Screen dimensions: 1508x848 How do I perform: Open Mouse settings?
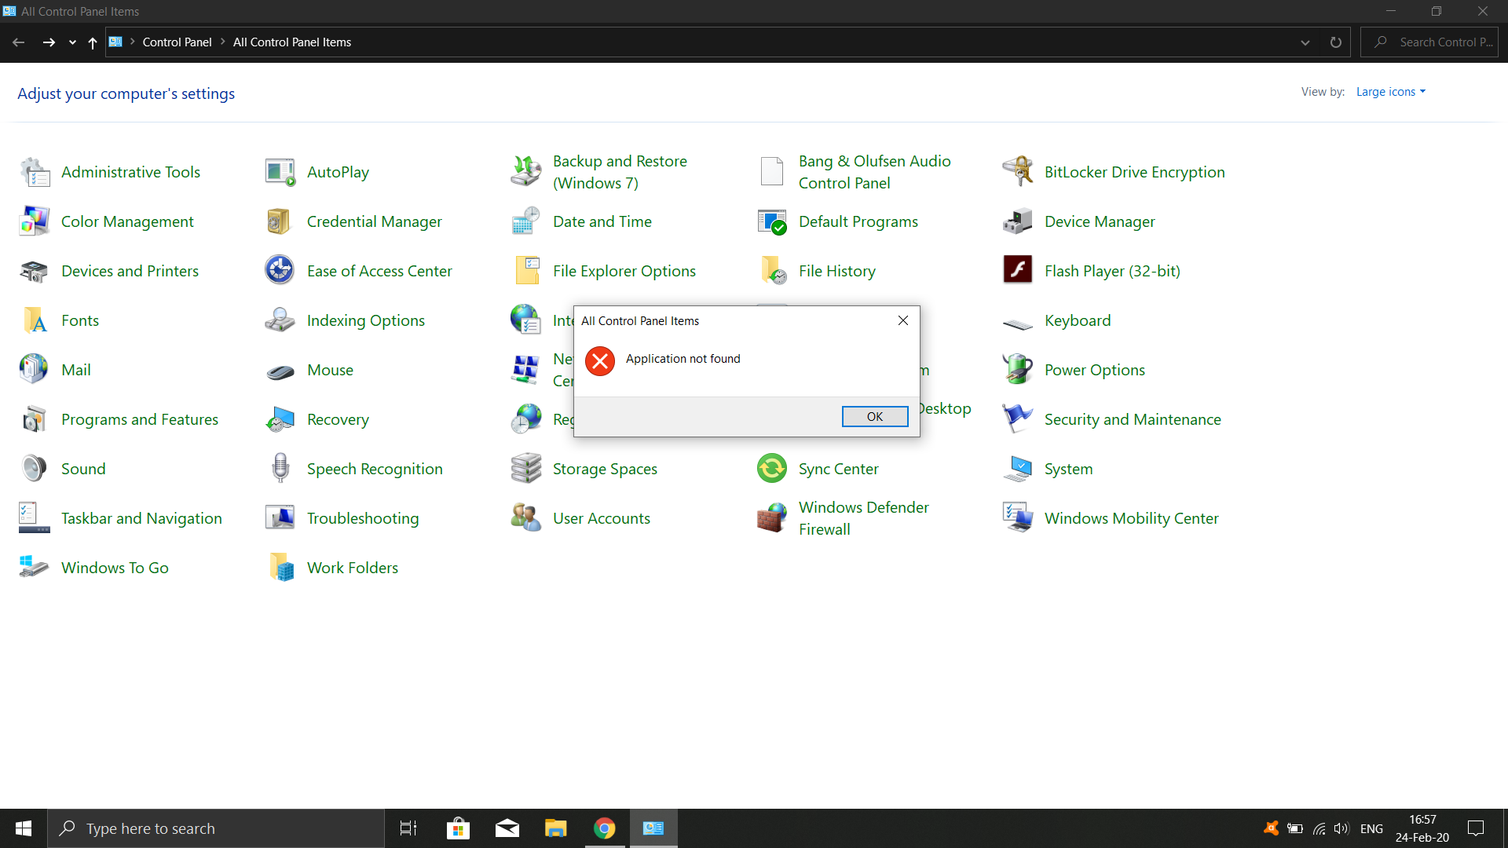330,369
